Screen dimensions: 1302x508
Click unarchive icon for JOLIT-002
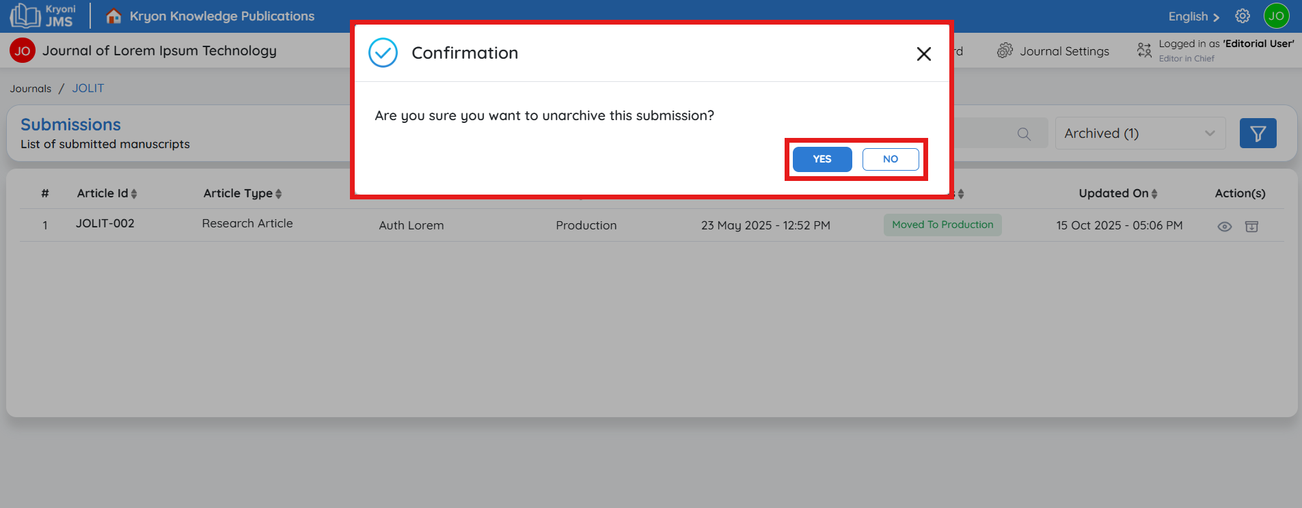point(1251,227)
